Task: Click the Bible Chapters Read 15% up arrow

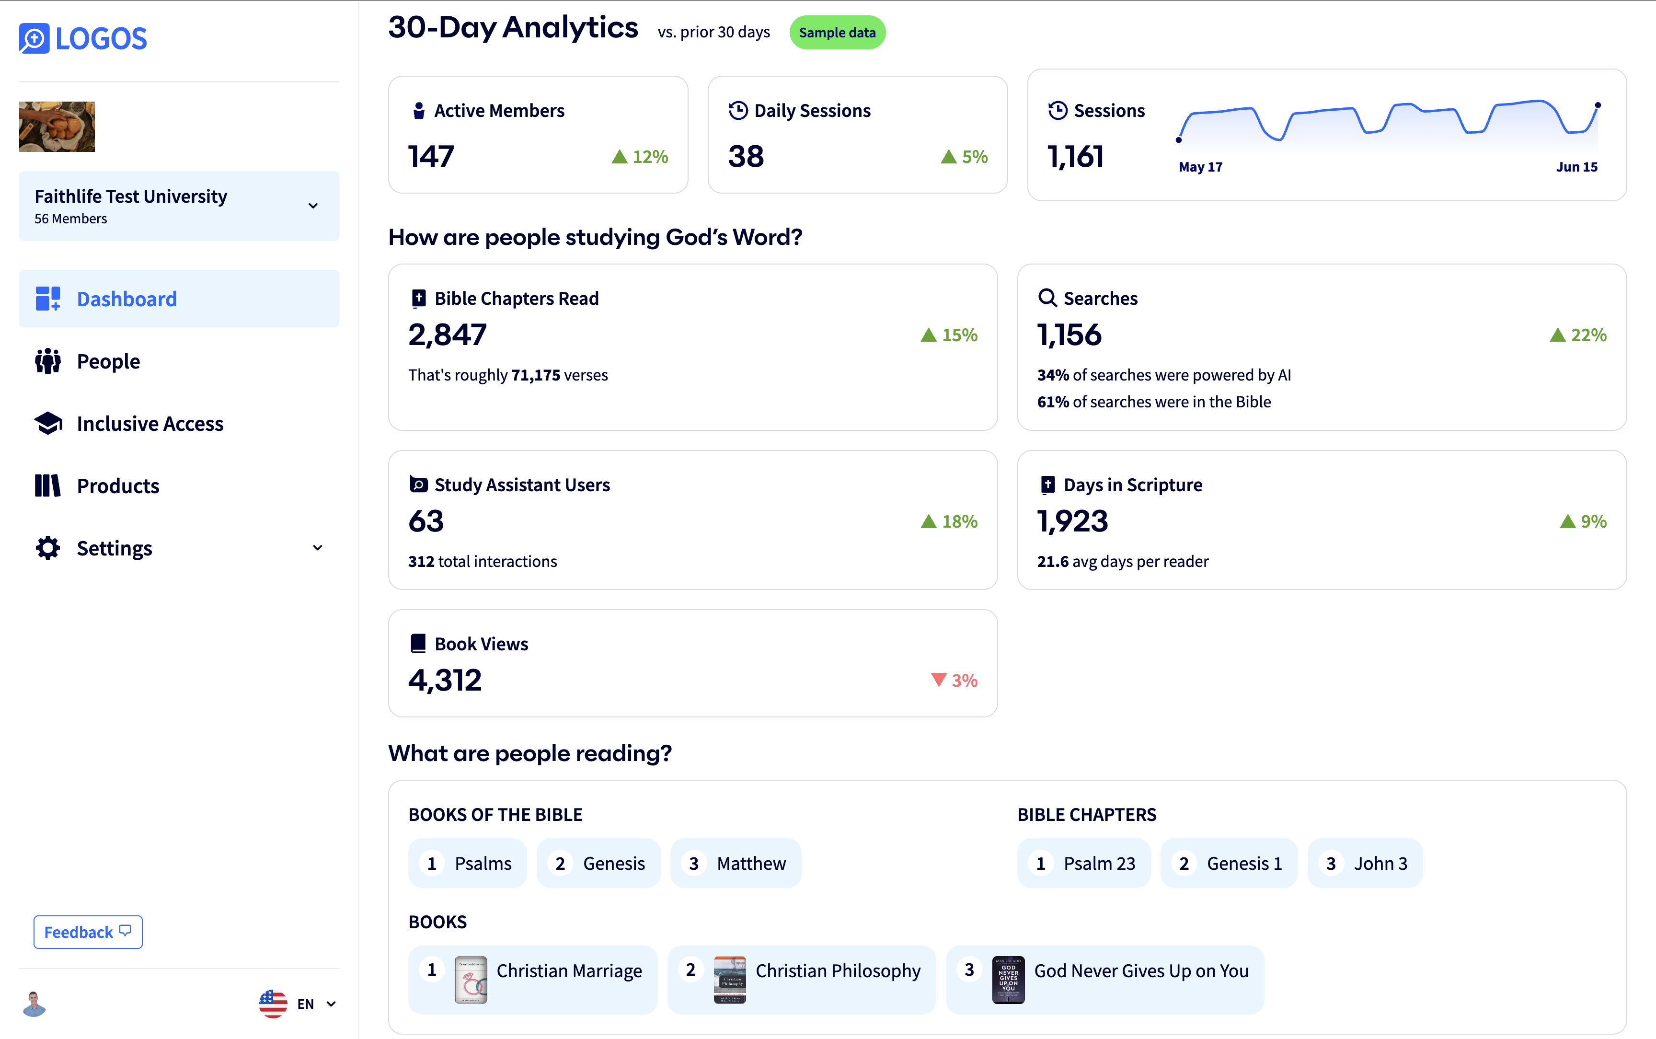Action: tap(929, 335)
